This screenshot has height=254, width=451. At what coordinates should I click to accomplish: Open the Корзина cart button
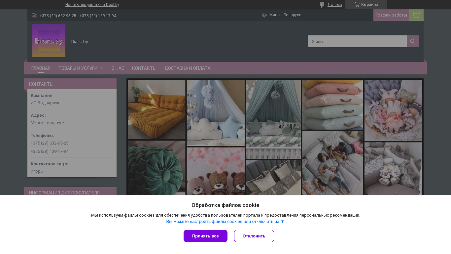tap(366, 5)
